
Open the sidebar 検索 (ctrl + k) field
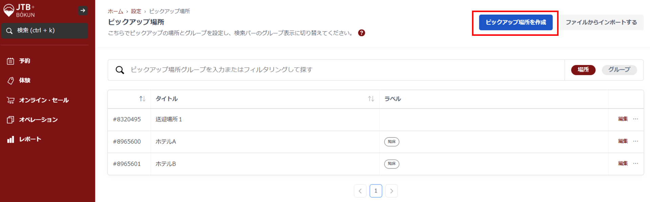pyautogui.click(x=45, y=30)
